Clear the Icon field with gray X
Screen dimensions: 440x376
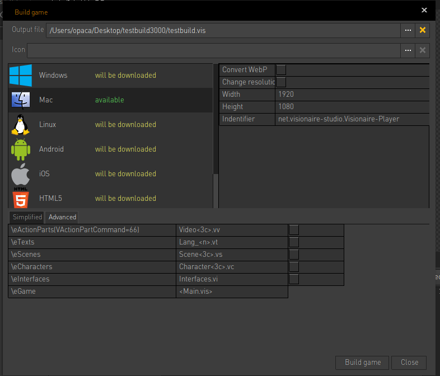coord(422,50)
